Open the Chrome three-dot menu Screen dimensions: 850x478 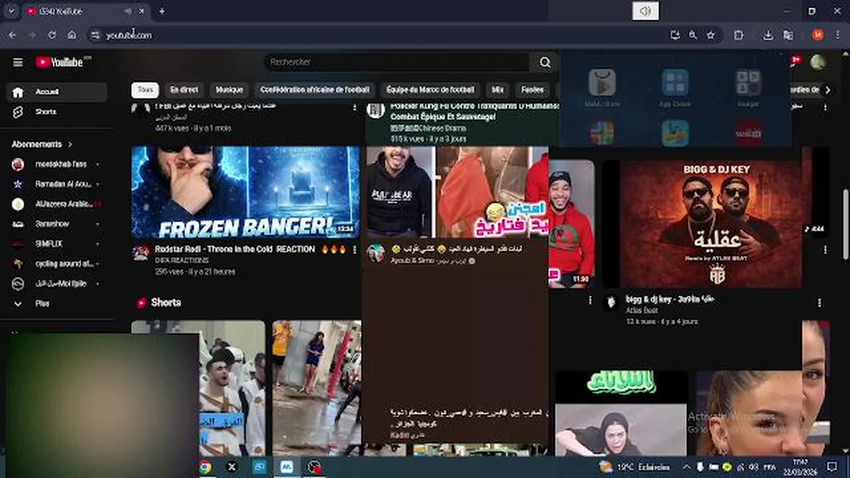click(x=837, y=35)
